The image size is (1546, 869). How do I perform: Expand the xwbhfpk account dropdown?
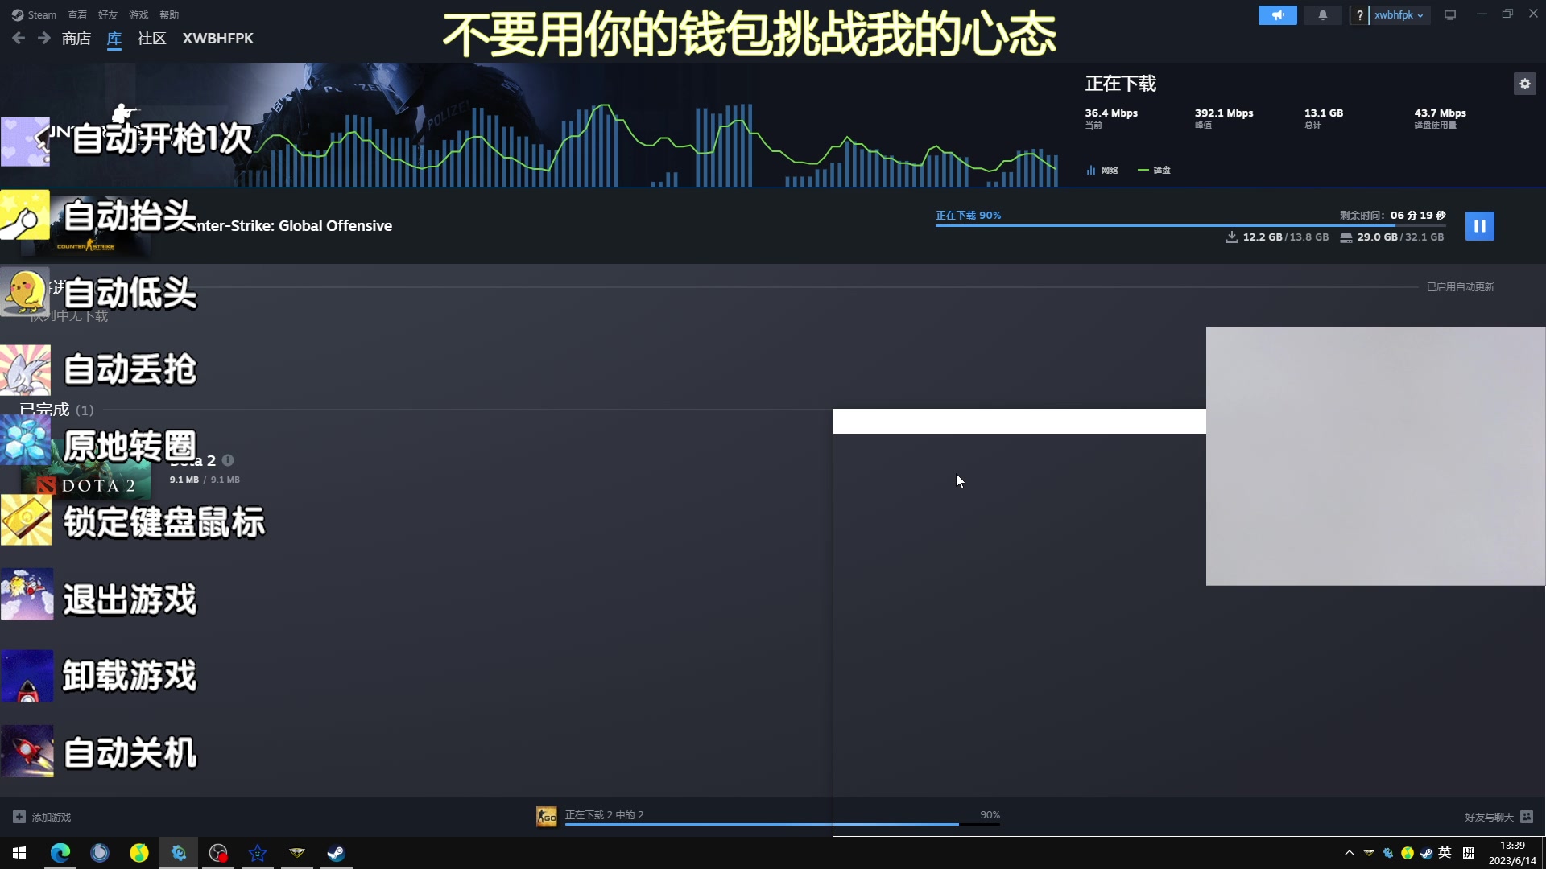pos(1399,15)
